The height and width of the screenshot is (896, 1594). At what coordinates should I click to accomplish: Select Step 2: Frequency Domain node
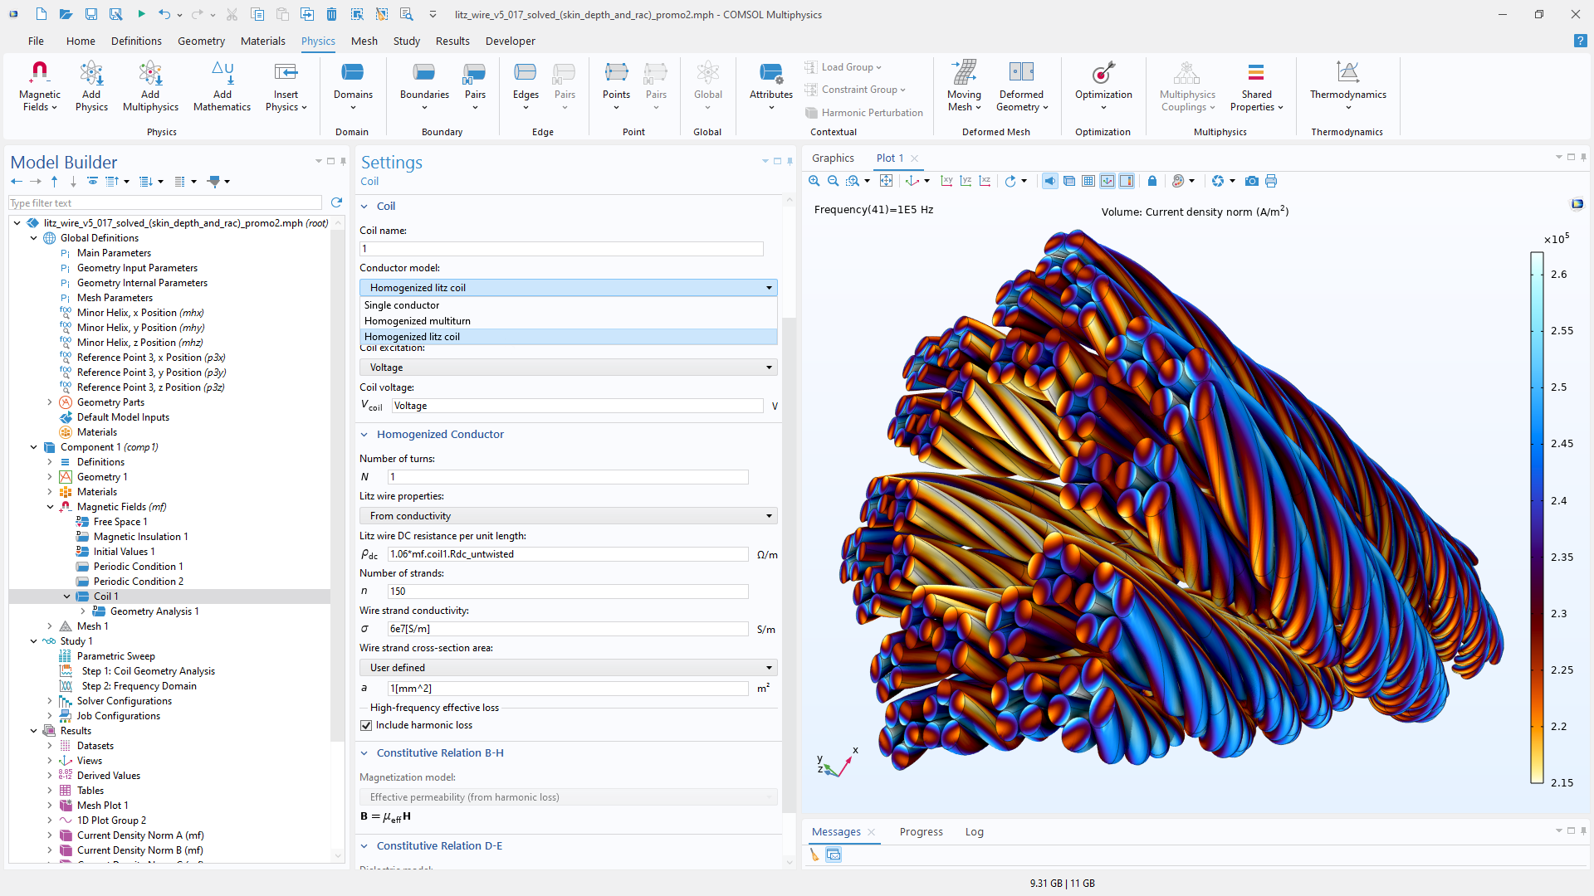[139, 686]
